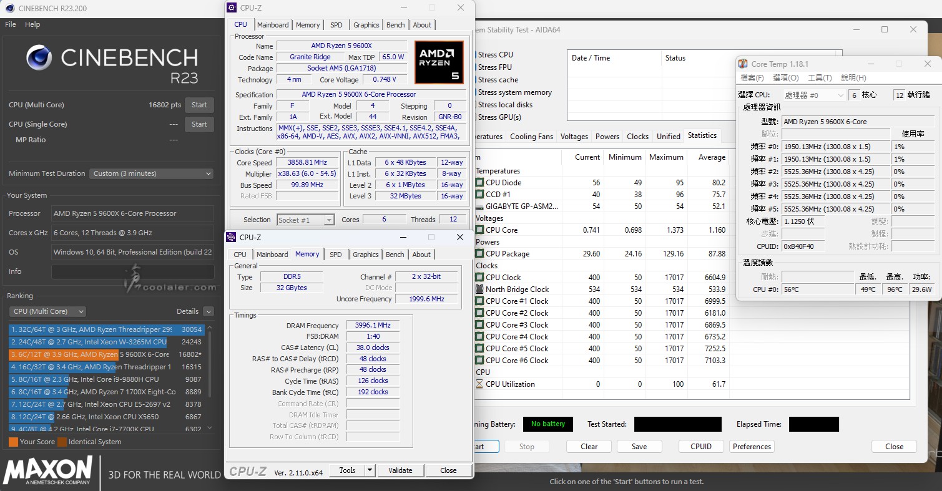942x491 pixels.
Task: Click the upper CPU-Z window's title icon
Action: coord(232,7)
